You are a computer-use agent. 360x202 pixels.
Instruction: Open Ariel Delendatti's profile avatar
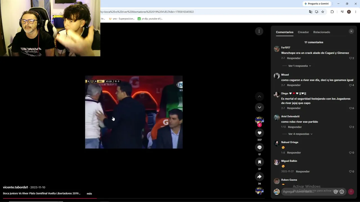point(277,118)
